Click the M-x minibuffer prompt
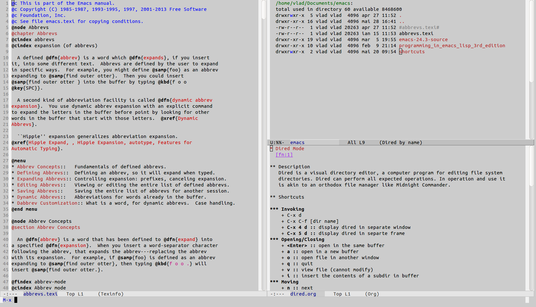This screenshot has height=307, width=536. pyautogui.click(x=7, y=300)
